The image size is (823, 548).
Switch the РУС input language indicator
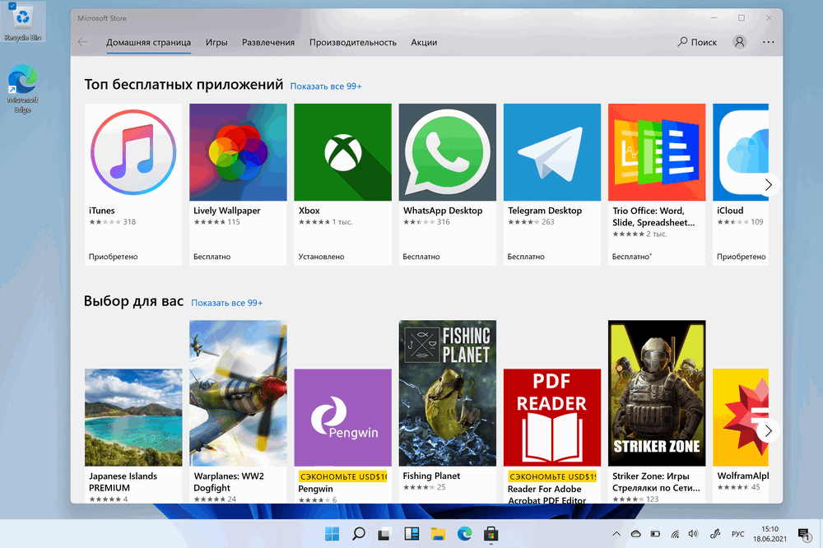click(x=738, y=534)
